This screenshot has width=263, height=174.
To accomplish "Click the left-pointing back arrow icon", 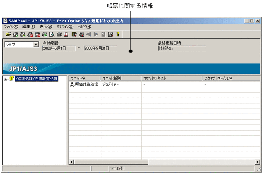I will (88, 34).
